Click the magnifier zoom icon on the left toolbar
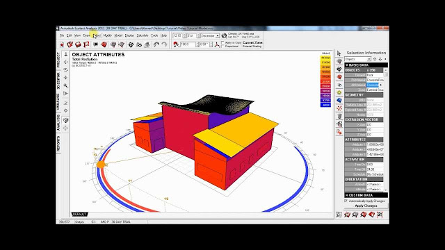The height and width of the screenshot is (250, 445). click(x=65, y=85)
